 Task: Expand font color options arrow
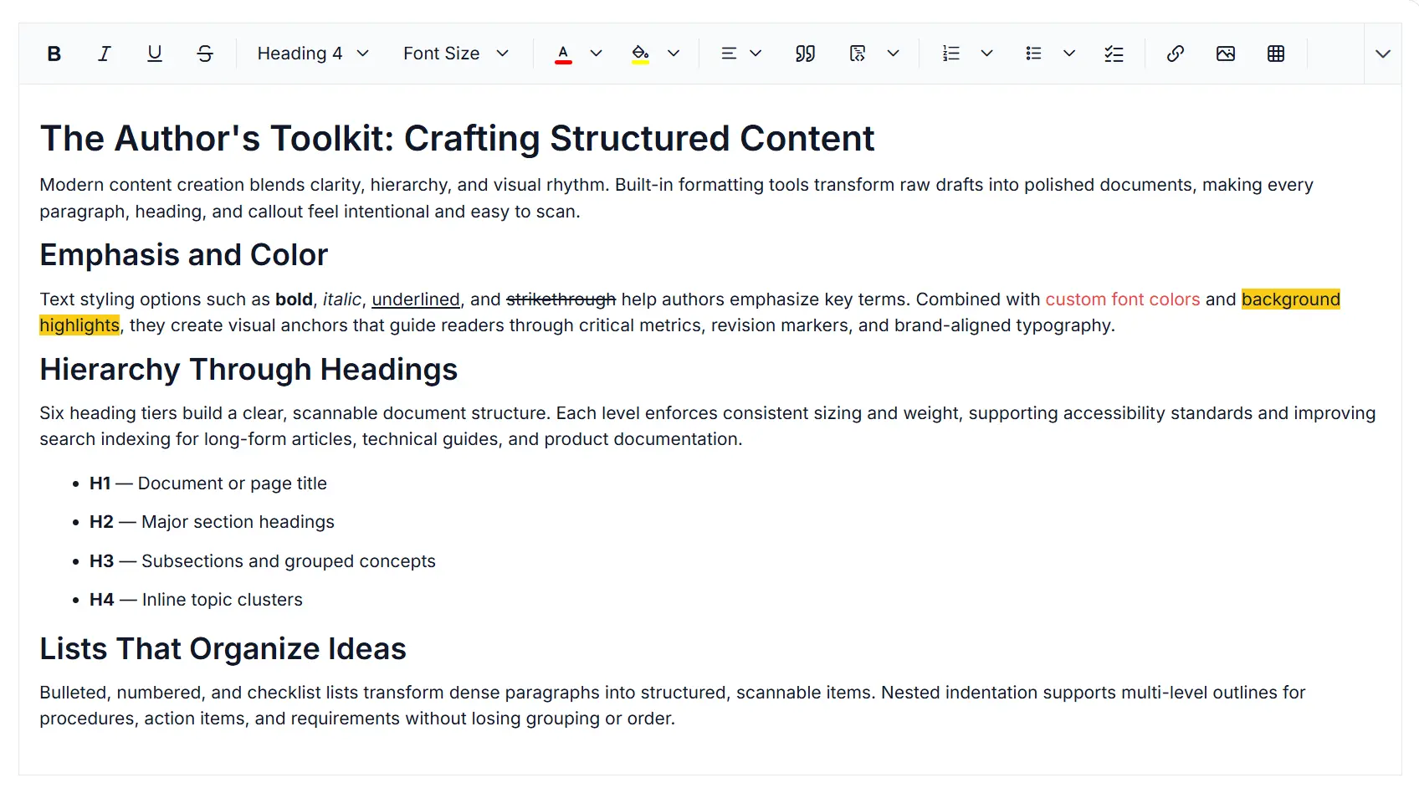(x=597, y=54)
